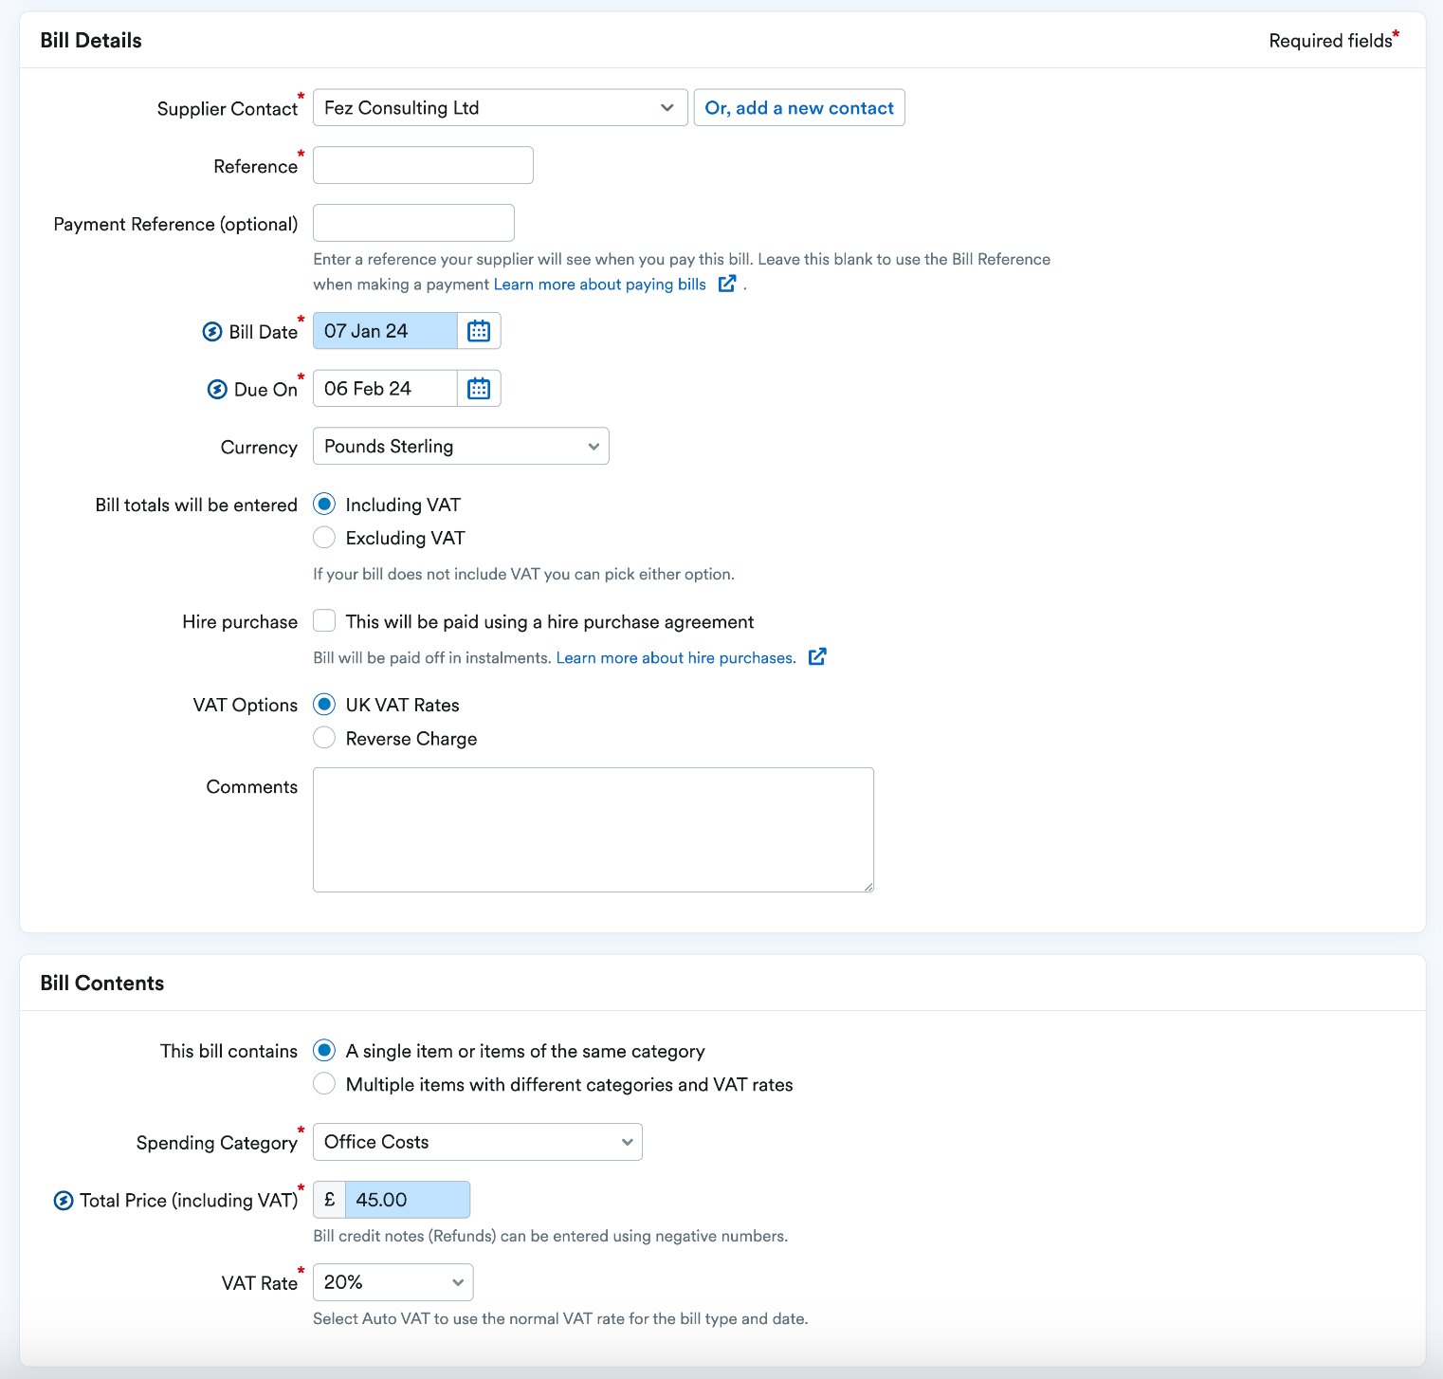Choose multiple items with different categories
The width and height of the screenshot is (1443, 1379).
tap(323, 1083)
